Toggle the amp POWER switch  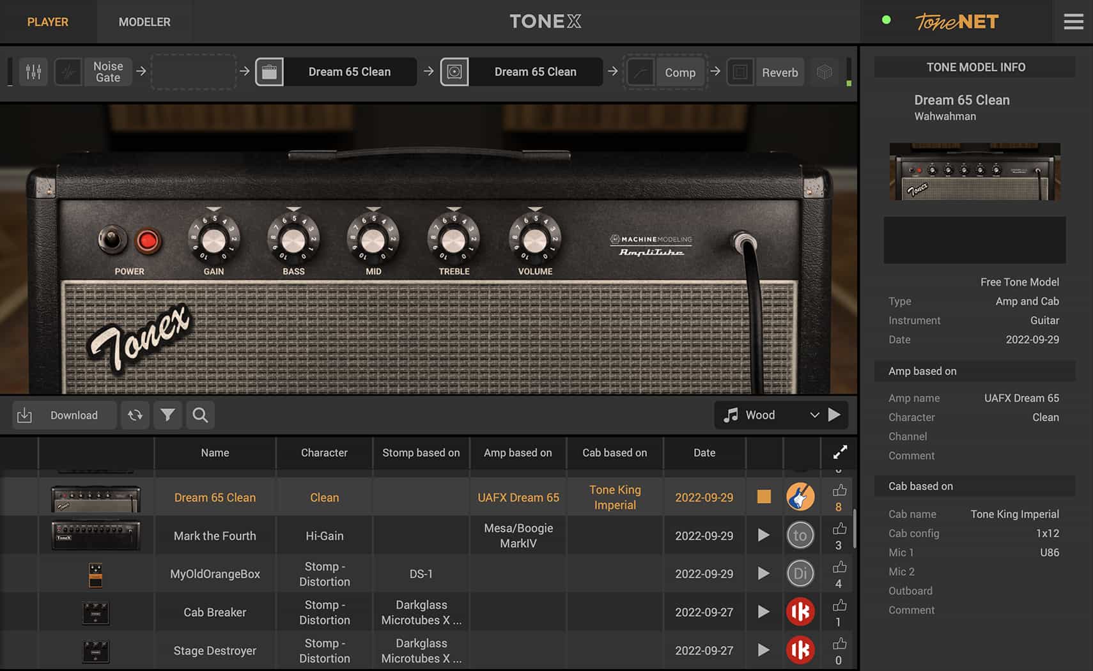click(x=112, y=240)
